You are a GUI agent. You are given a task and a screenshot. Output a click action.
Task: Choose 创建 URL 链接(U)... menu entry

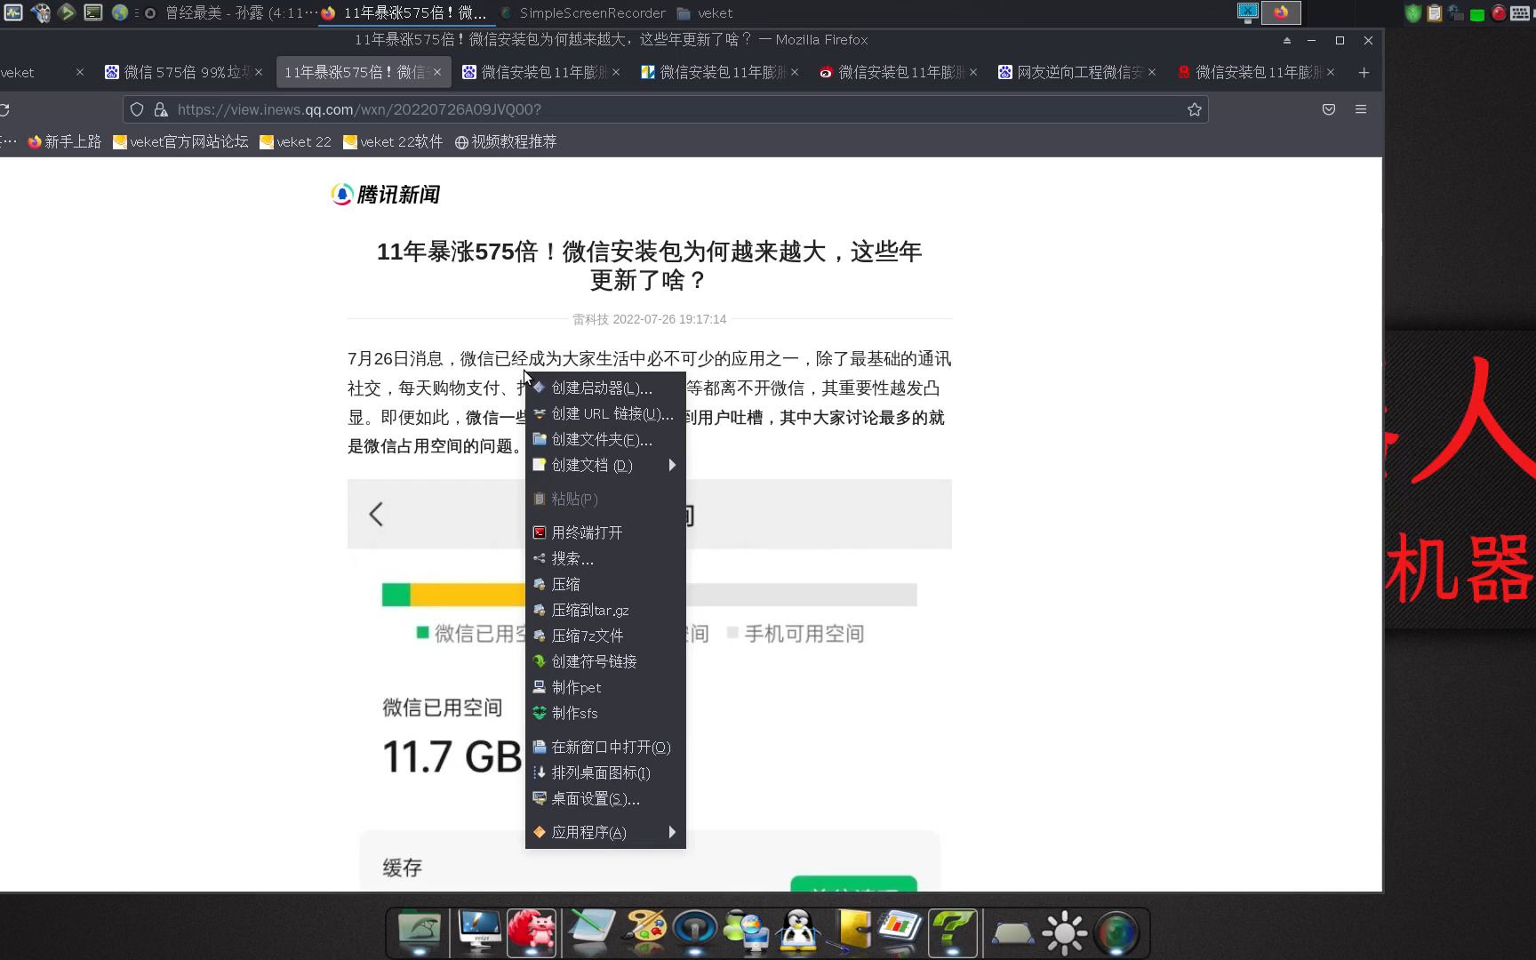tap(605, 413)
